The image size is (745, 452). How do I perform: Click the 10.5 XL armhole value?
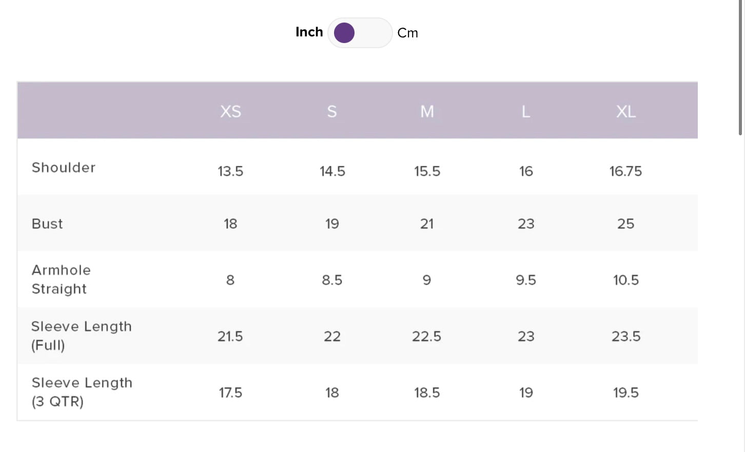(x=626, y=280)
